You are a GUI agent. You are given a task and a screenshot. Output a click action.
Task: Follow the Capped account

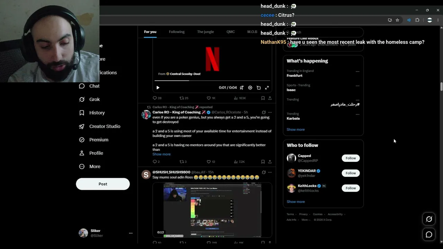(351, 158)
